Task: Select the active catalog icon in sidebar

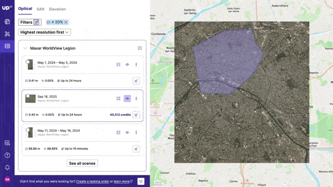Action: pyautogui.click(x=7, y=46)
